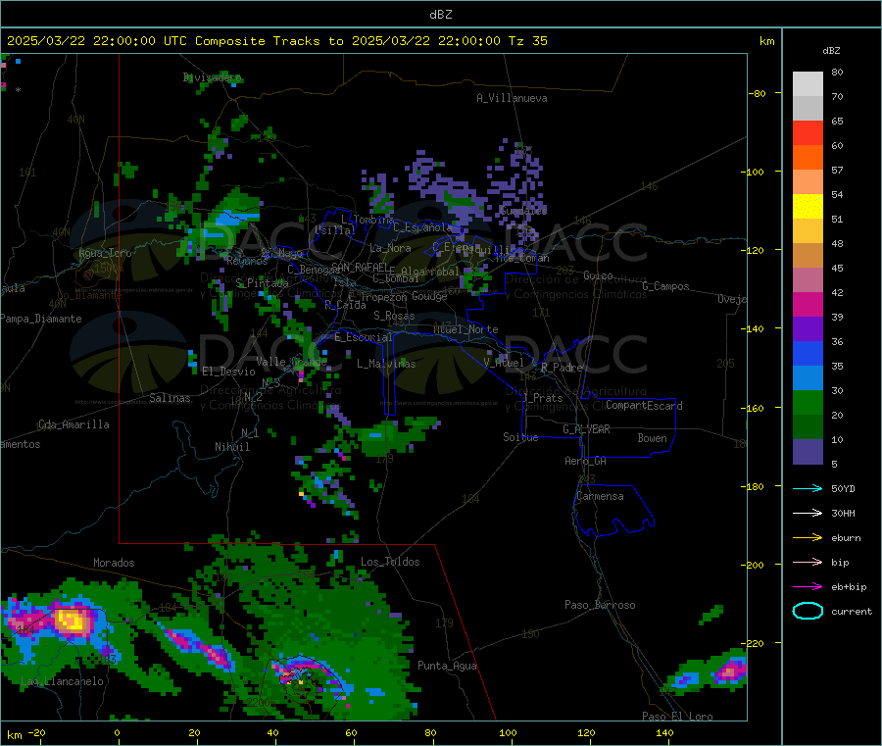The width and height of the screenshot is (882, 746).
Task: Click the 'CompantEscard' map label
Action: [x=644, y=406]
